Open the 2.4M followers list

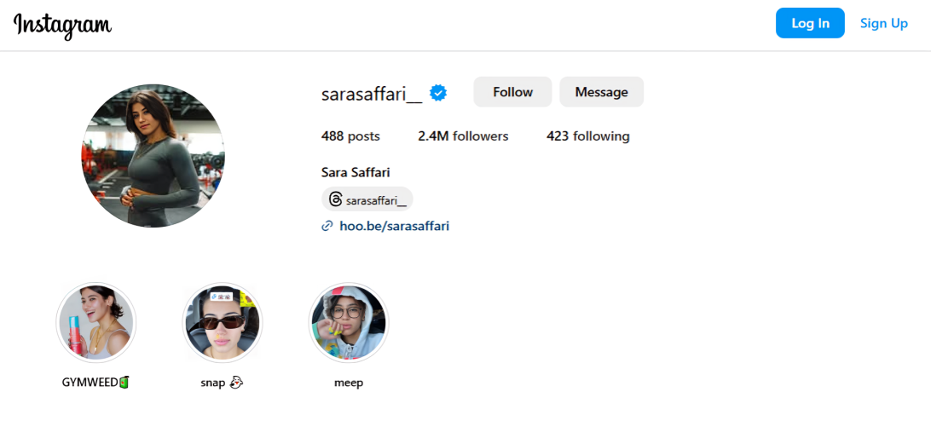pyautogui.click(x=463, y=136)
